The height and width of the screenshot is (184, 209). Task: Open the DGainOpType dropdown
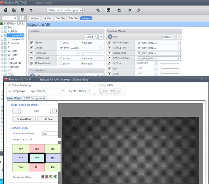159,53
